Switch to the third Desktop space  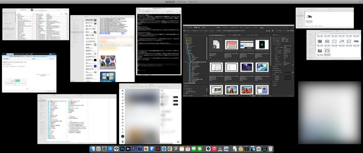[x=192, y=2]
